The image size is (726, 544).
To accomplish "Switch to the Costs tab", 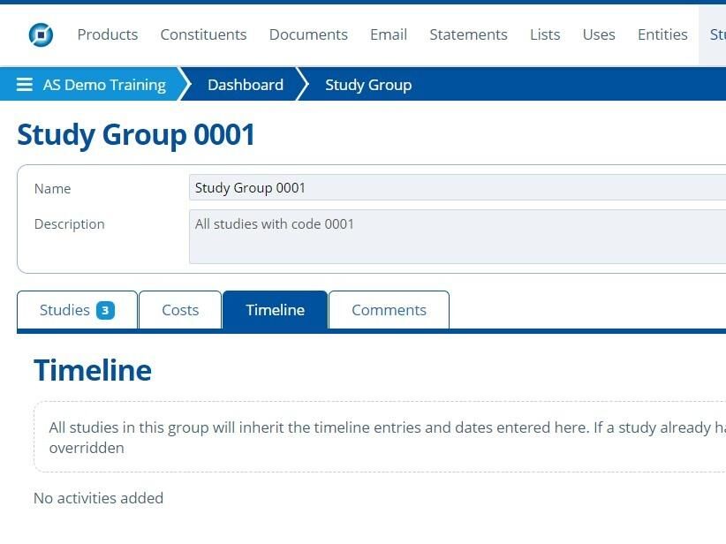I will point(180,310).
